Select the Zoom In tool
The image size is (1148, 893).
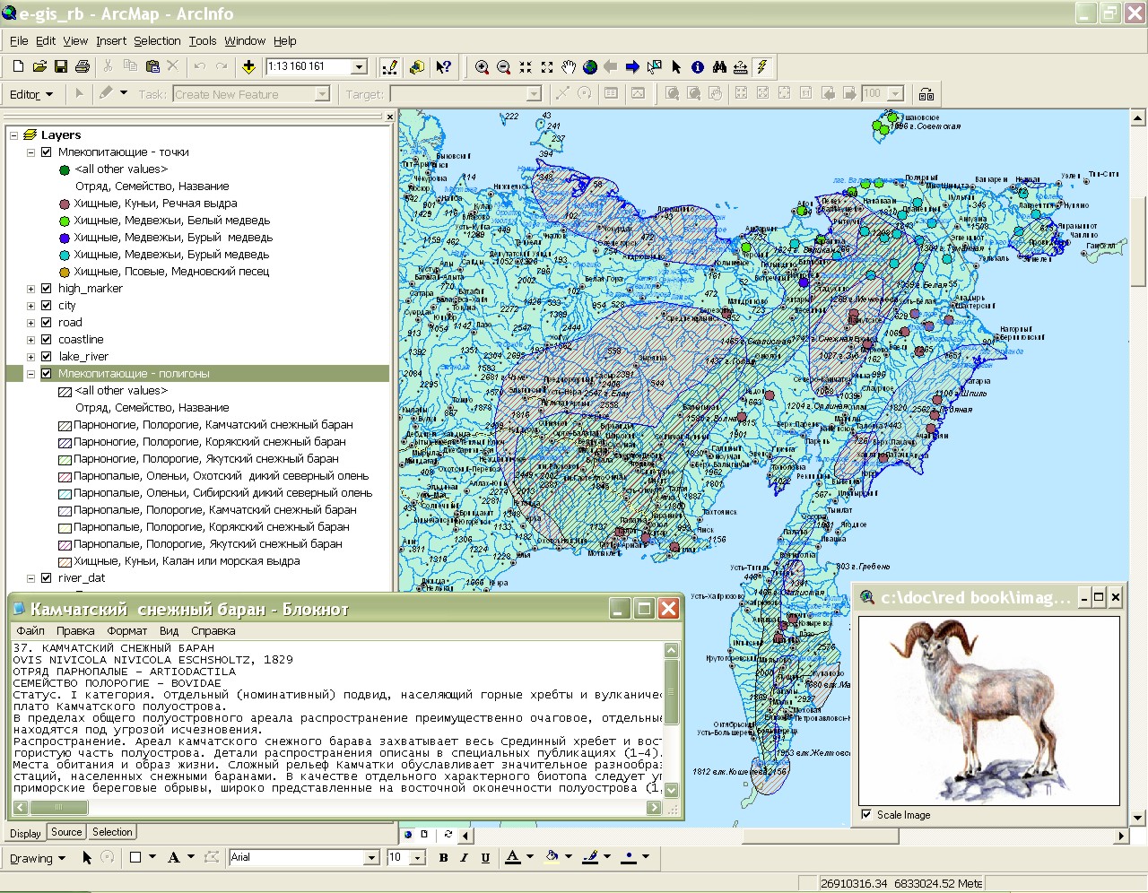[x=482, y=67]
